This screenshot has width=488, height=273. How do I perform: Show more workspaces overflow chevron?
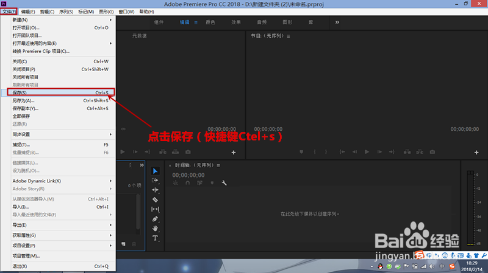click(337, 22)
